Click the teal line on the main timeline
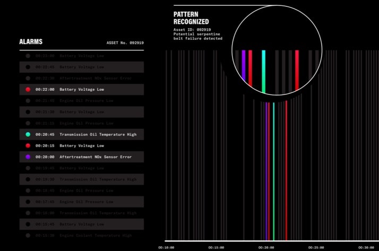 click(274, 170)
